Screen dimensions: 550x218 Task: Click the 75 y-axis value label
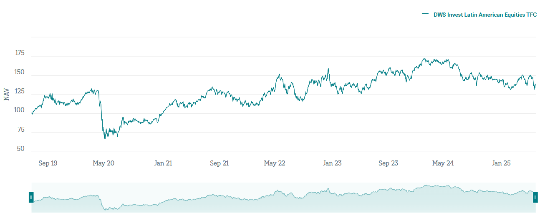(x=20, y=130)
